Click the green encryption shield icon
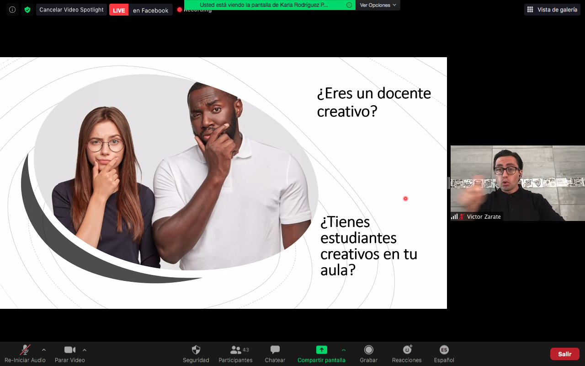The width and height of the screenshot is (585, 366). pos(27,10)
